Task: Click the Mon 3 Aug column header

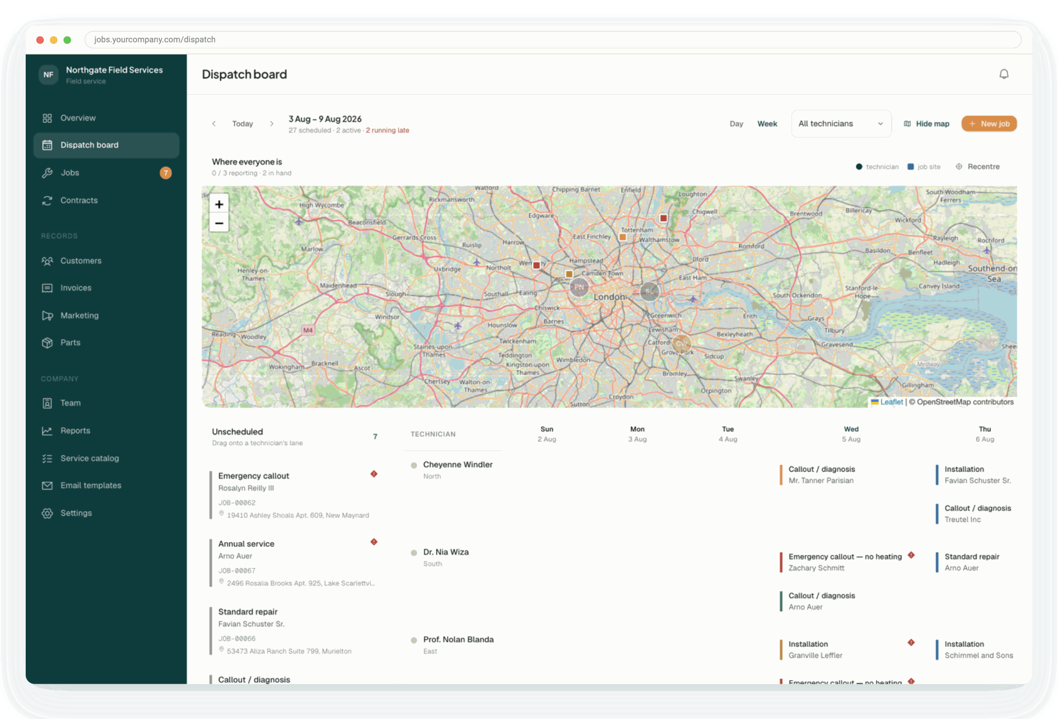Action: click(x=637, y=434)
